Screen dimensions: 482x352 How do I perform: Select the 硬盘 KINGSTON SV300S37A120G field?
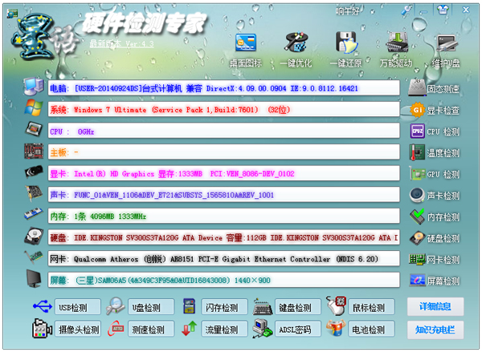tap(224, 237)
